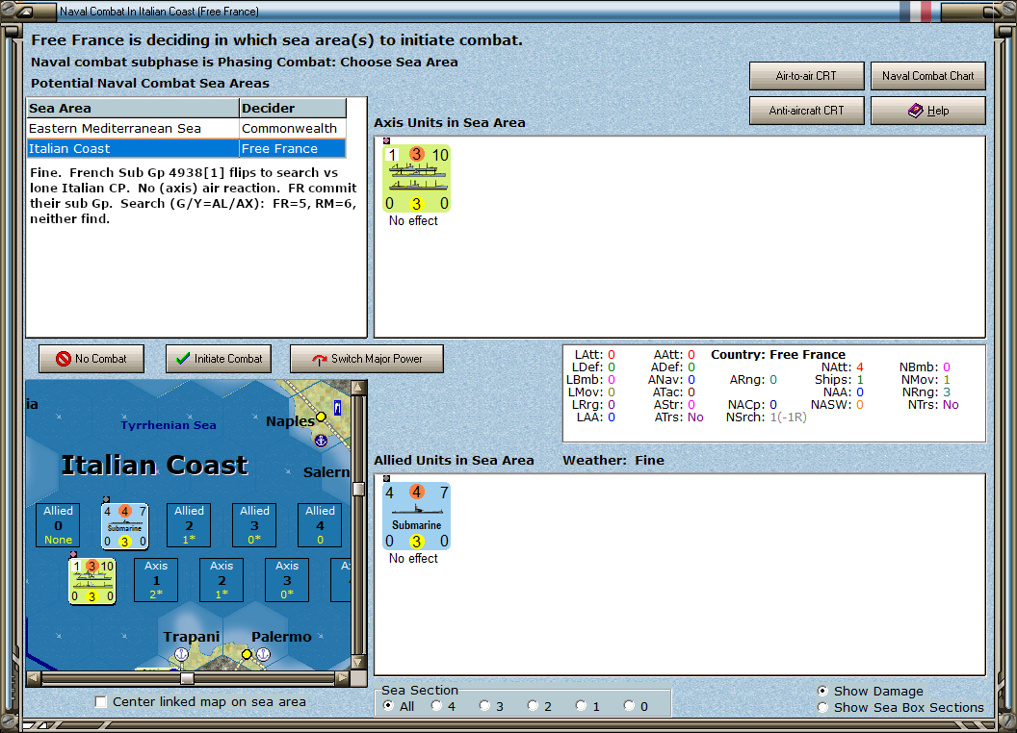Screen dimensions: 1017x733
Task: Click map scroll left arrow
Action: [34, 678]
